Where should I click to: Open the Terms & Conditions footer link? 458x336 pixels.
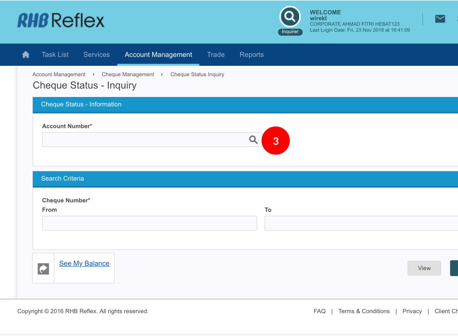pyautogui.click(x=364, y=311)
